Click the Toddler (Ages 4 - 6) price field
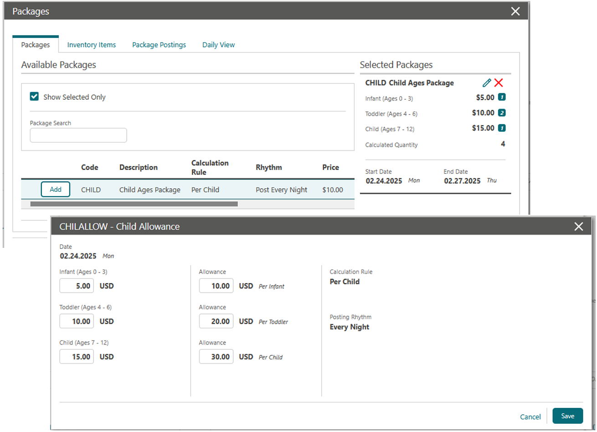 pos(77,321)
